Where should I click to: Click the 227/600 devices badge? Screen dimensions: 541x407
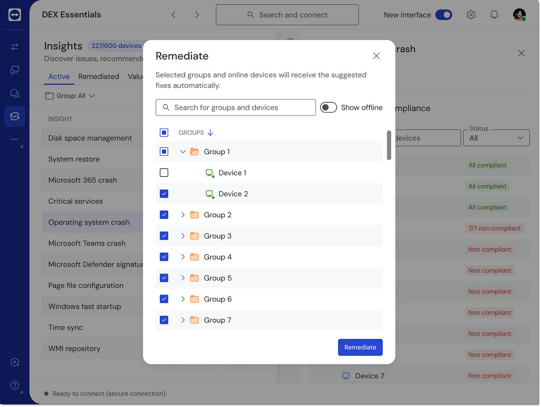pyautogui.click(x=116, y=46)
